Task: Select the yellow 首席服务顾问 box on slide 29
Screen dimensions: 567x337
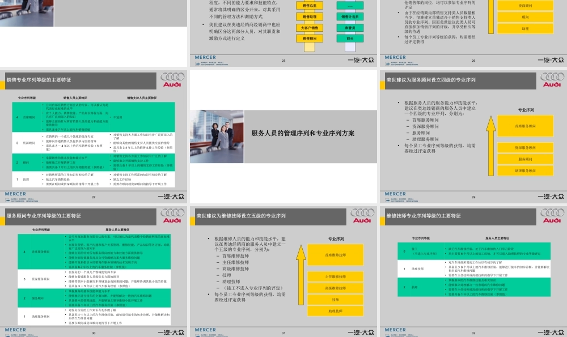Action: pyautogui.click(x=526, y=126)
